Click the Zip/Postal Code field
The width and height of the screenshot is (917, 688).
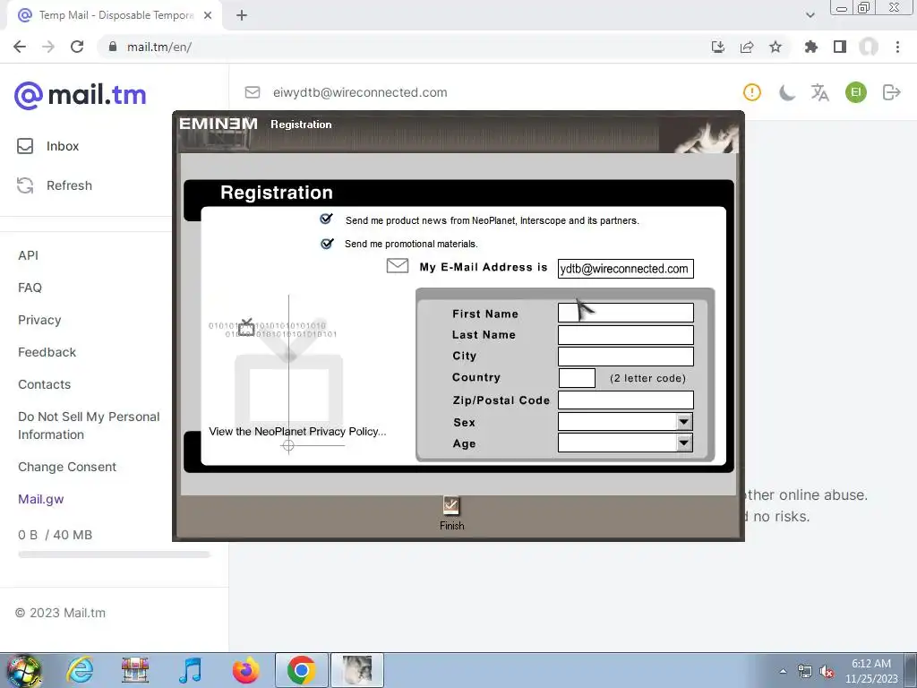point(626,400)
